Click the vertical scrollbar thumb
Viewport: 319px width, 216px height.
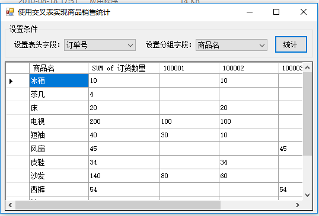tap(307, 114)
